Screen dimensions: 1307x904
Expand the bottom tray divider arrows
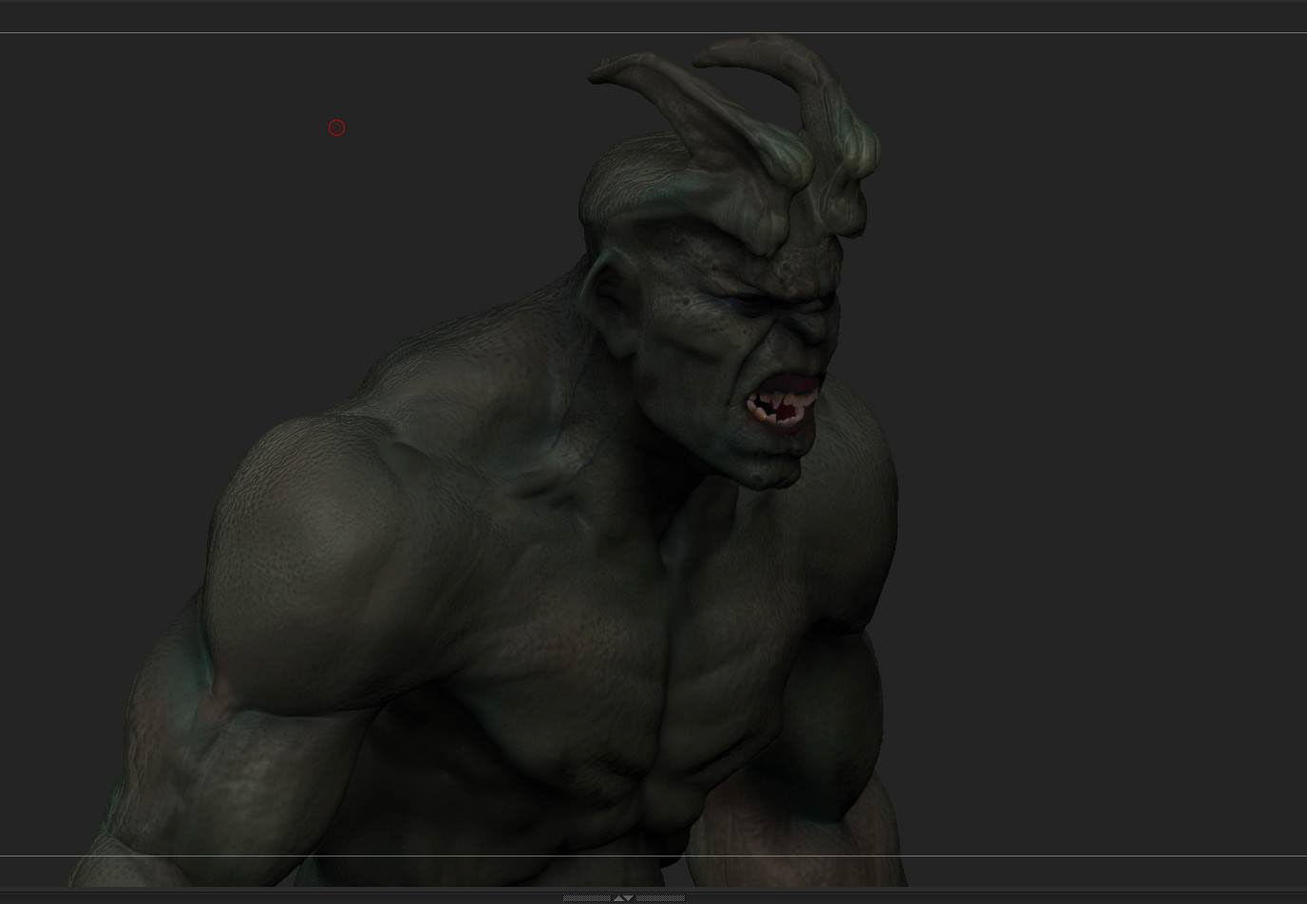point(623,897)
